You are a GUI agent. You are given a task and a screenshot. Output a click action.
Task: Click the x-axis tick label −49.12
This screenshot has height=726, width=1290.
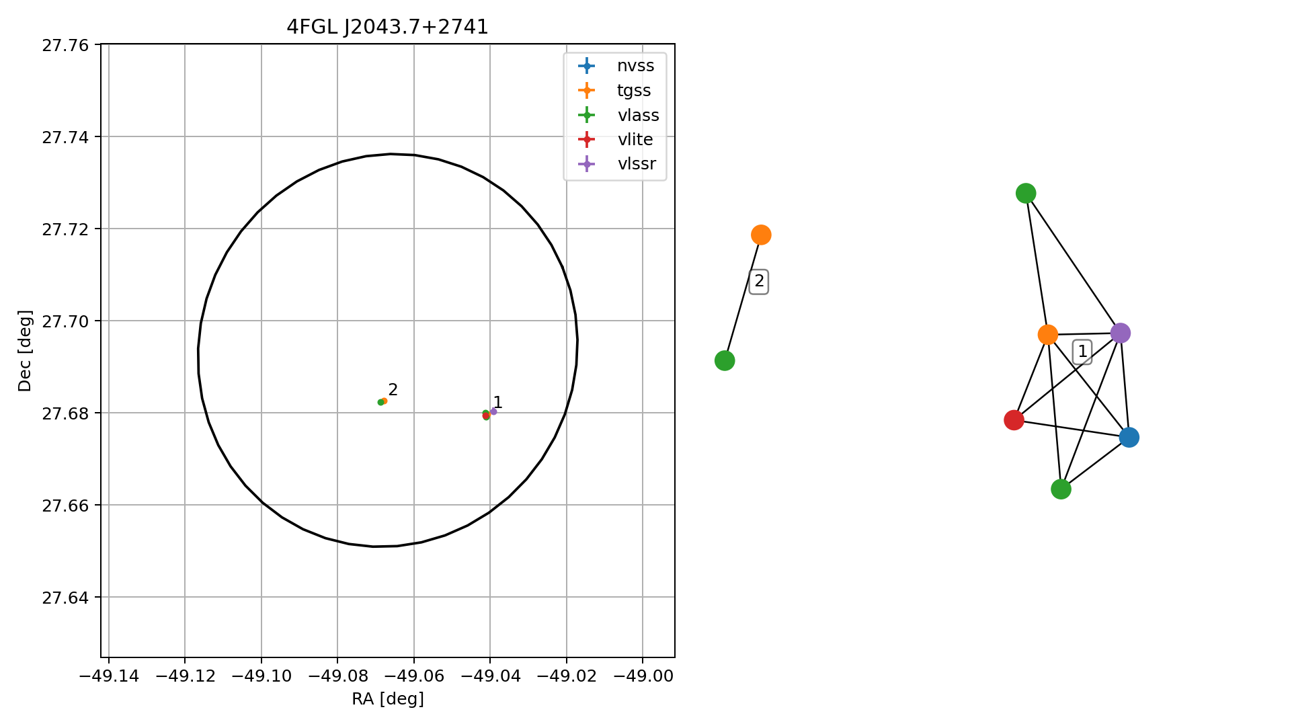pyautogui.click(x=185, y=676)
